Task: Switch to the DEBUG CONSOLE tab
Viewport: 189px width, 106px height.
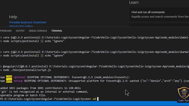Action: [x=38, y=31]
